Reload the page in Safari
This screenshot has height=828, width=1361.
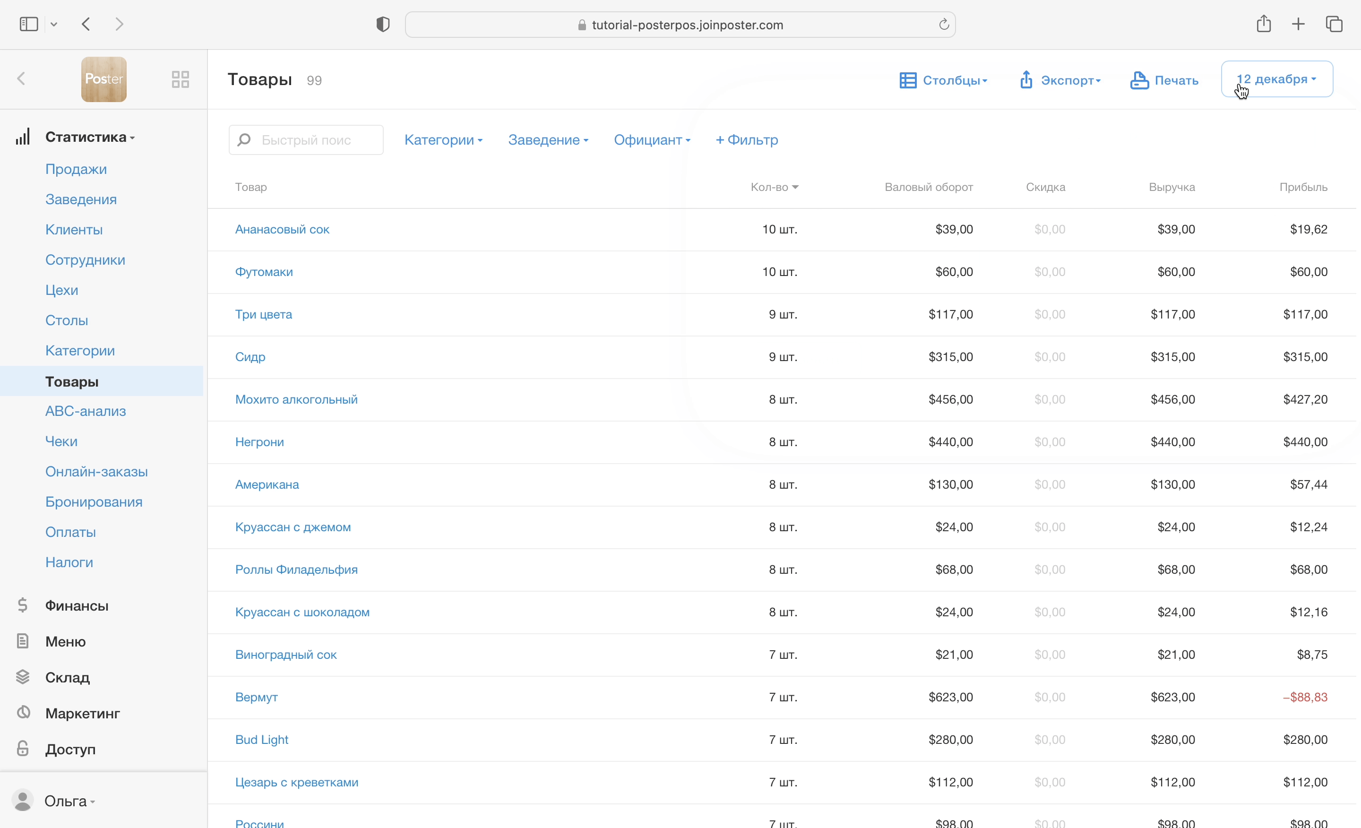(943, 24)
